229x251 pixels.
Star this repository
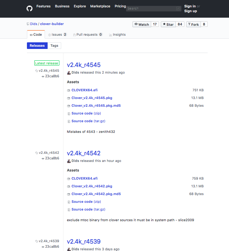click(x=168, y=24)
